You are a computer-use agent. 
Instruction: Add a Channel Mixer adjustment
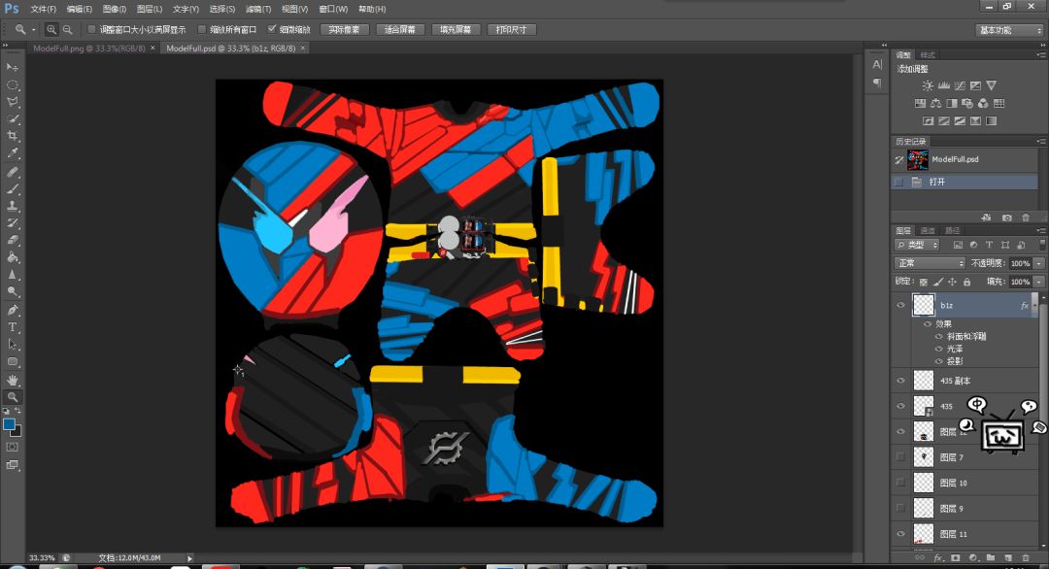(x=983, y=103)
